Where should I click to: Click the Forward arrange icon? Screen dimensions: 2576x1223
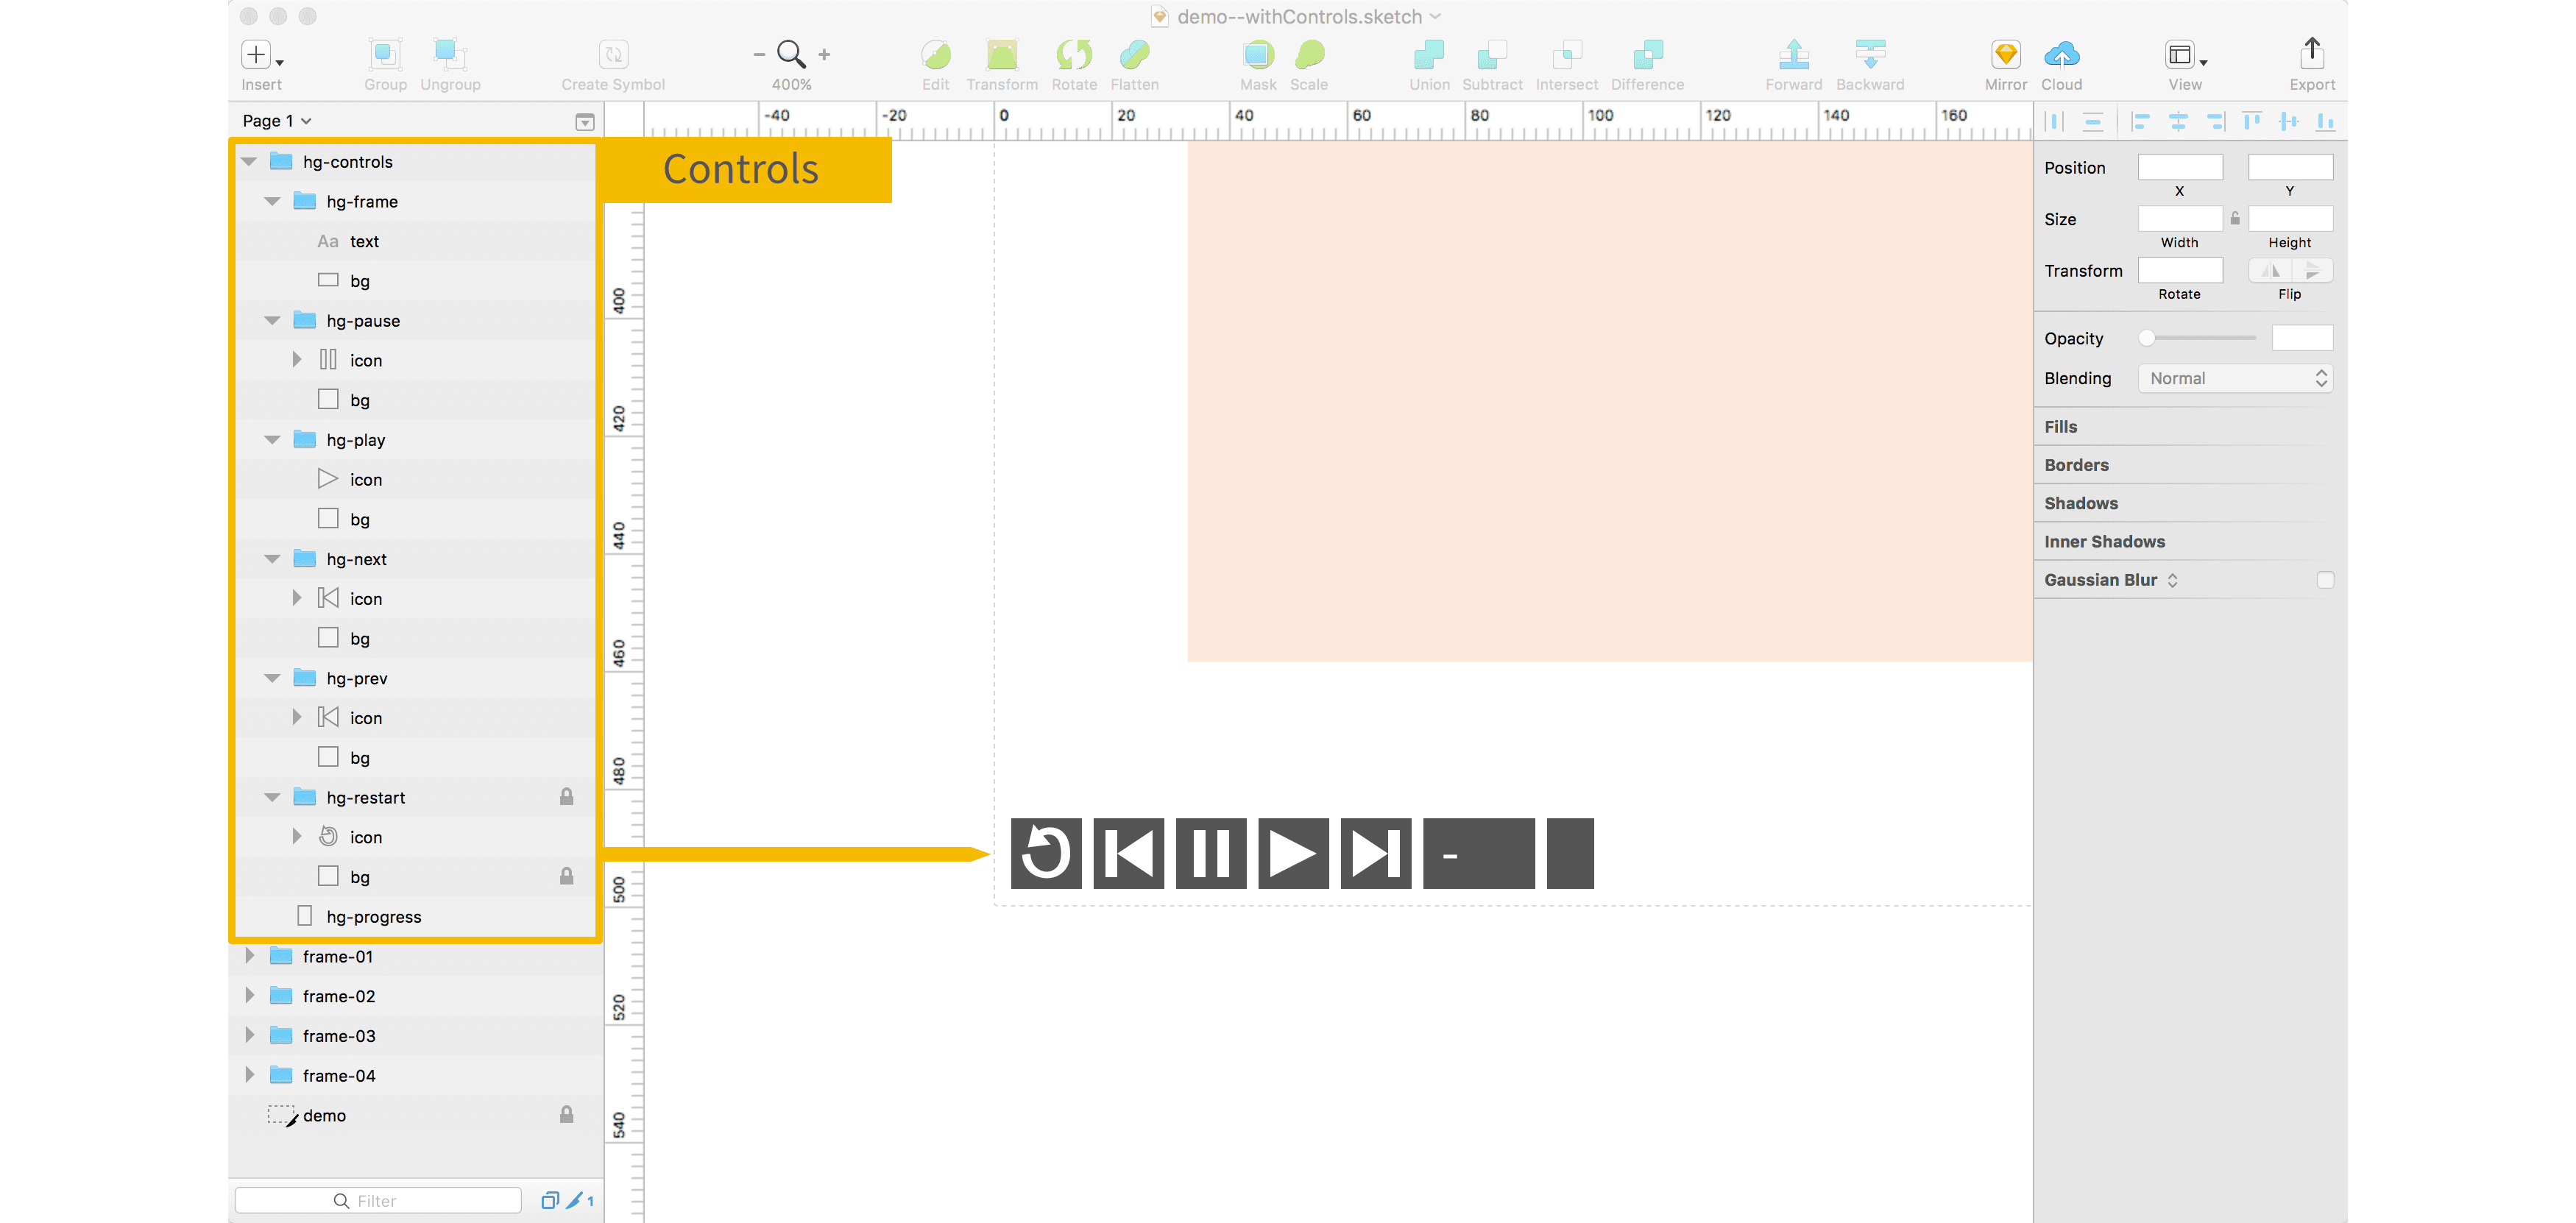1793,54
